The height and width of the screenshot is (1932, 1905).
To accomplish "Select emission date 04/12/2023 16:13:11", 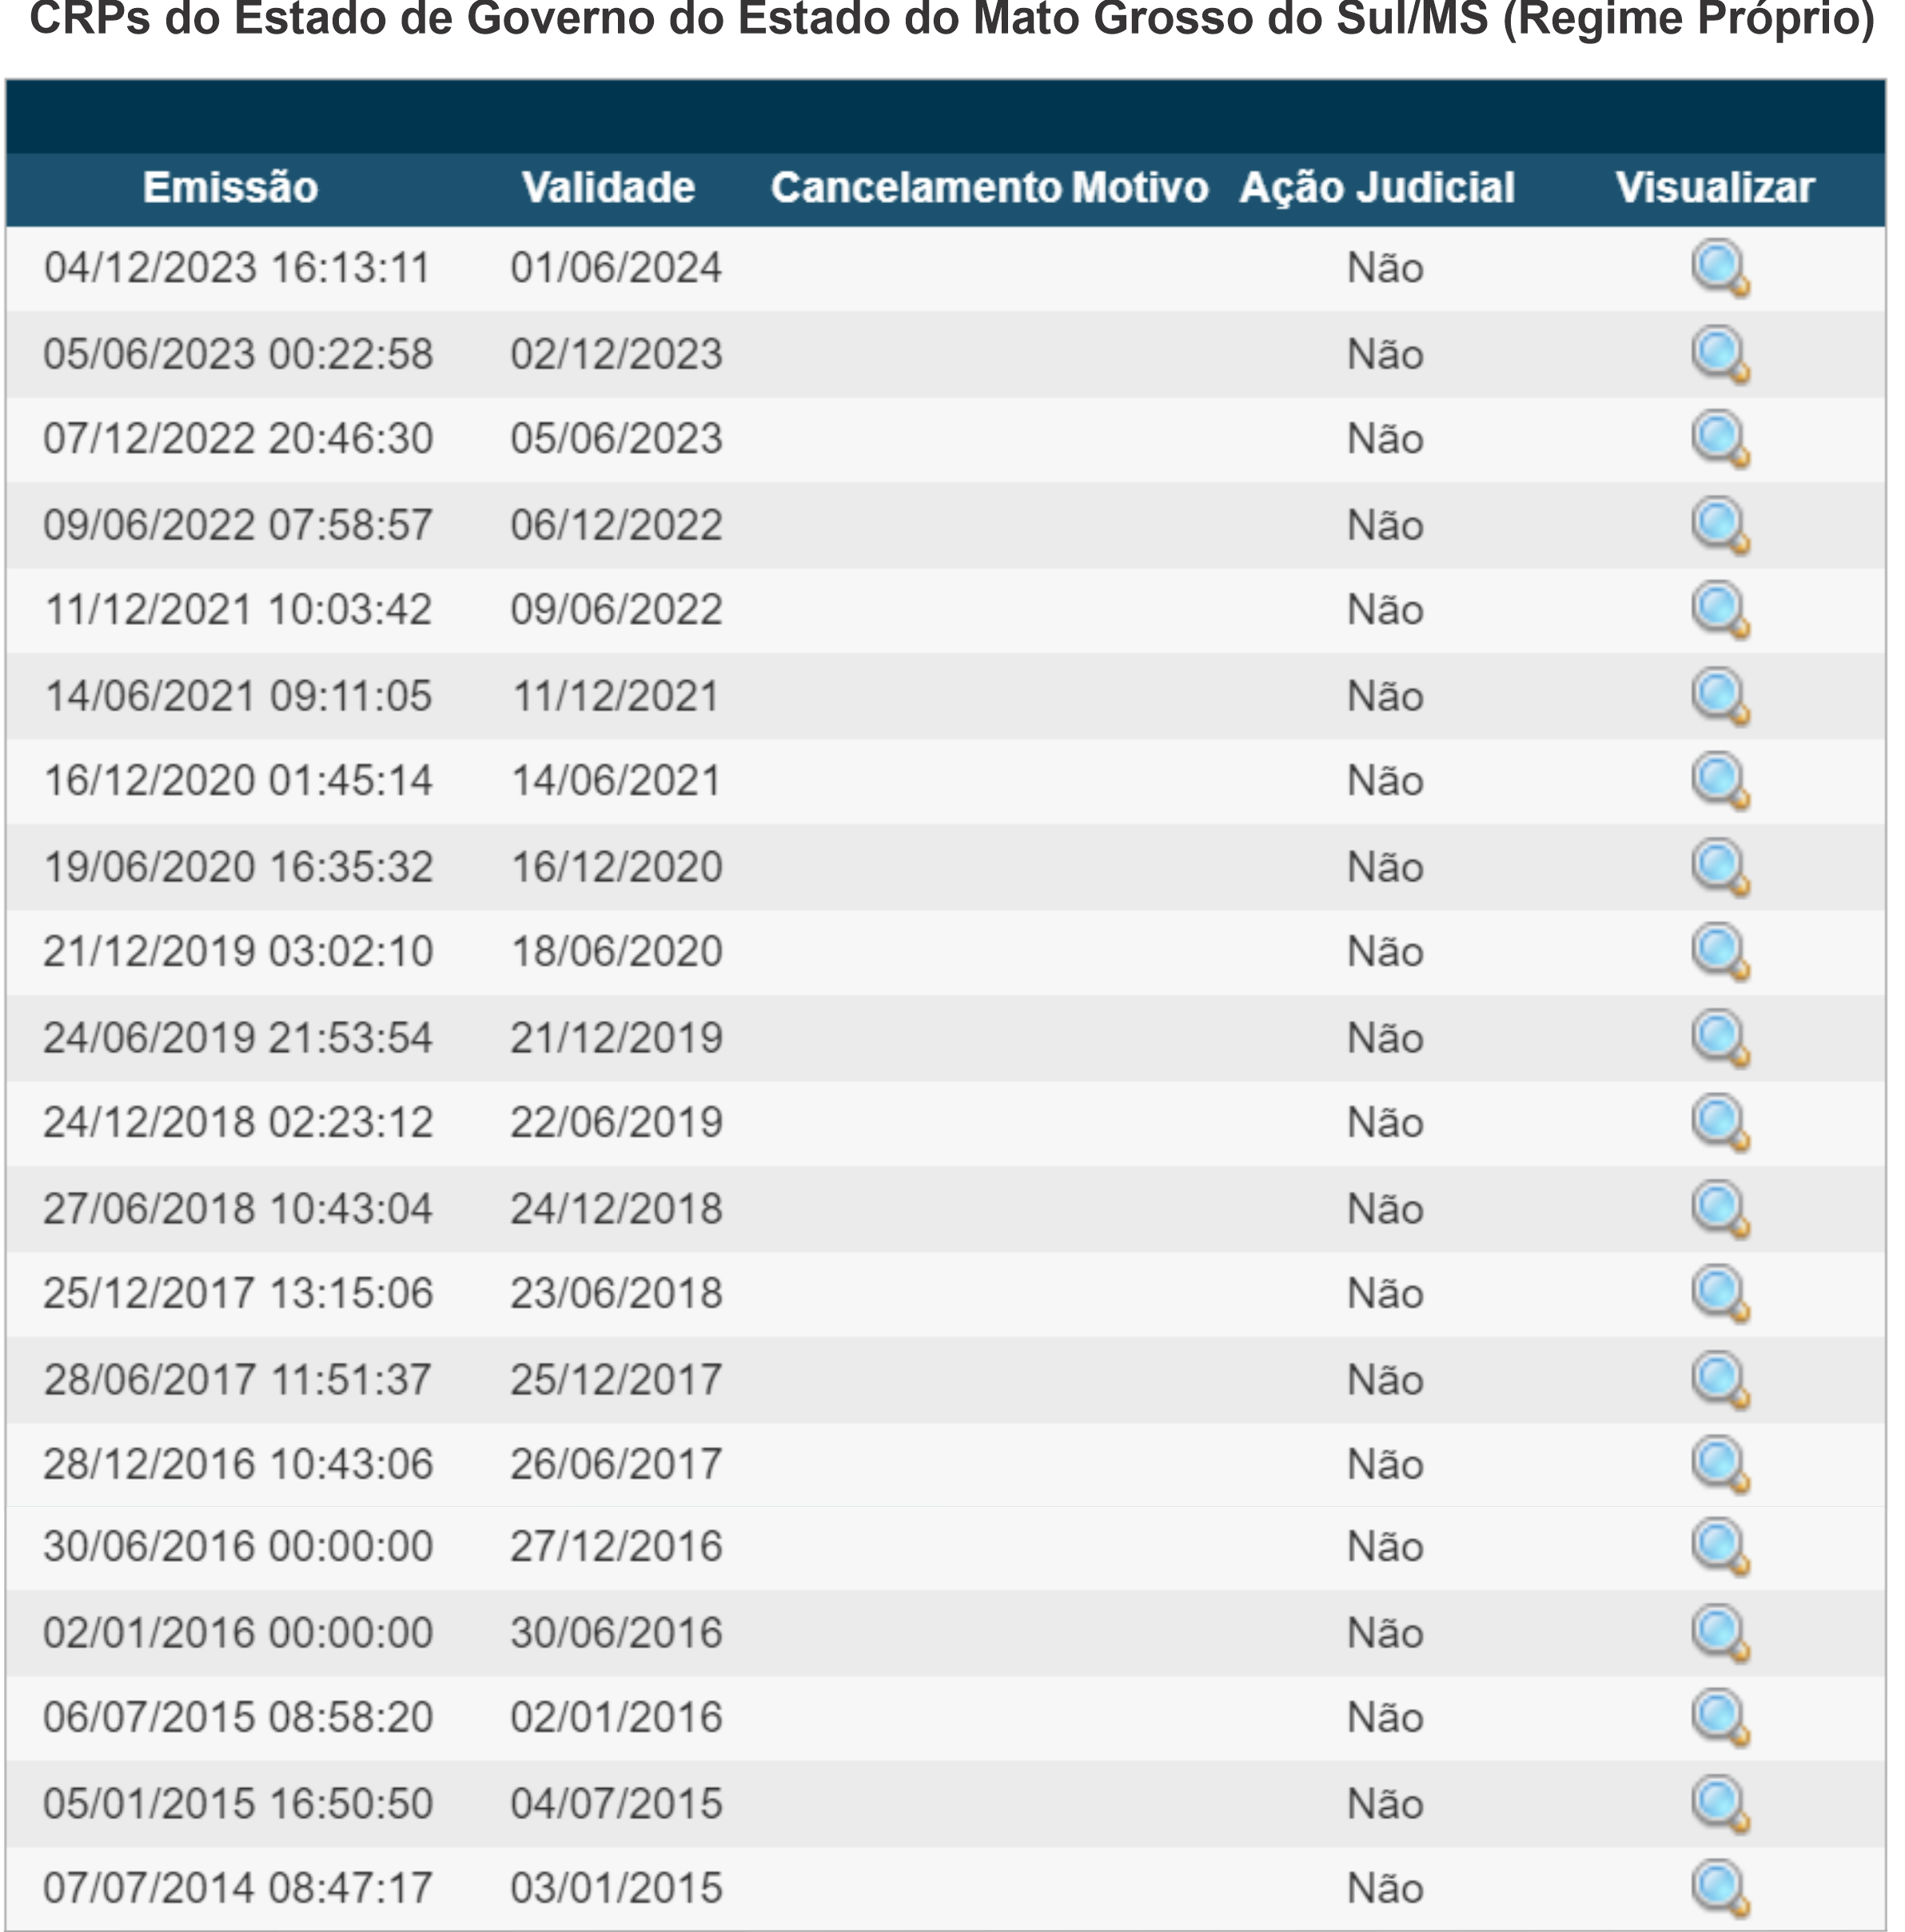I will 238,268.
